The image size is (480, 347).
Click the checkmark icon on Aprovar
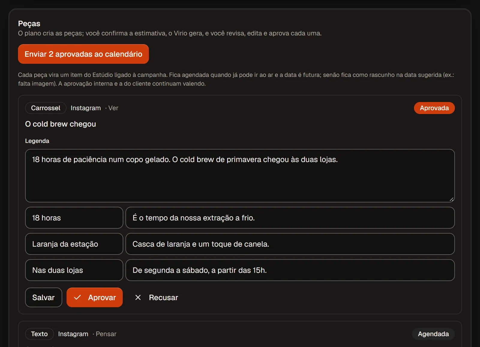point(77,297)
